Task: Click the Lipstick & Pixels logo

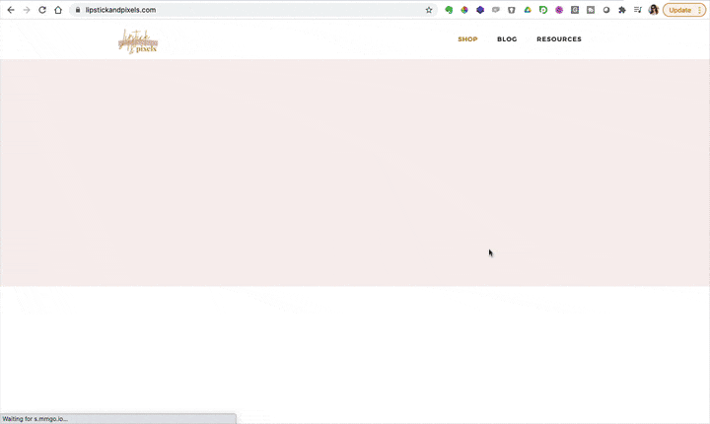Action: 138,41
